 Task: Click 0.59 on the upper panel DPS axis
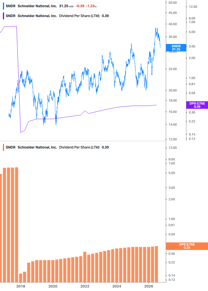[x=192, y=93]
